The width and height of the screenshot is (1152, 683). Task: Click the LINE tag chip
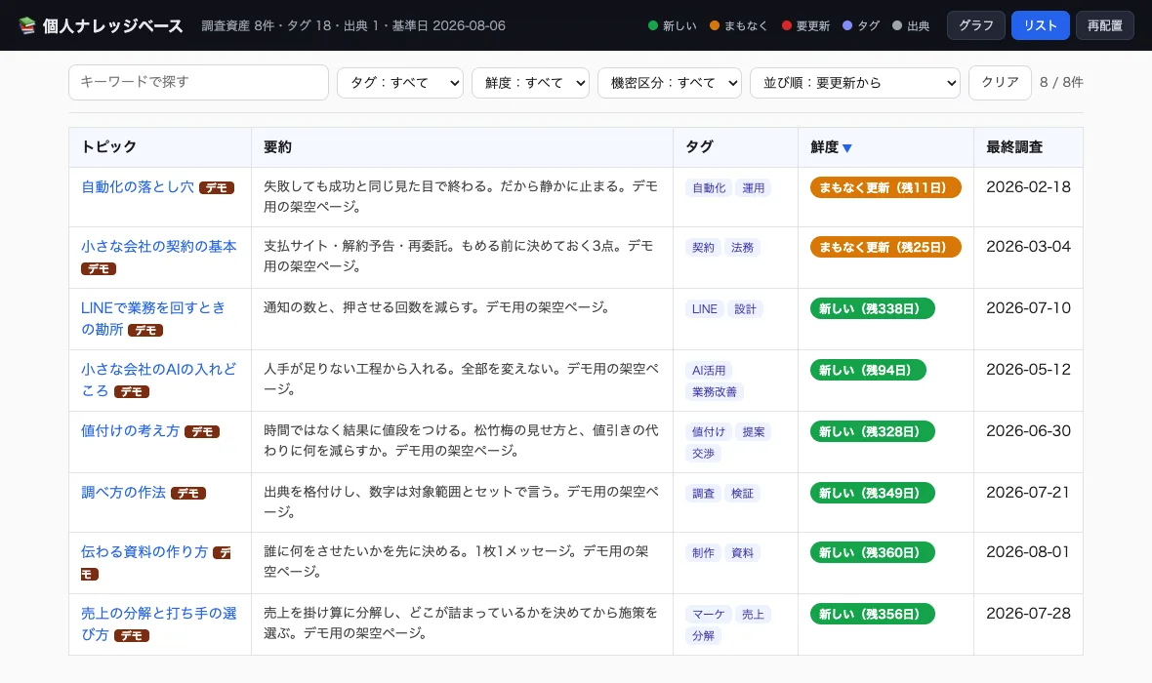705,309
